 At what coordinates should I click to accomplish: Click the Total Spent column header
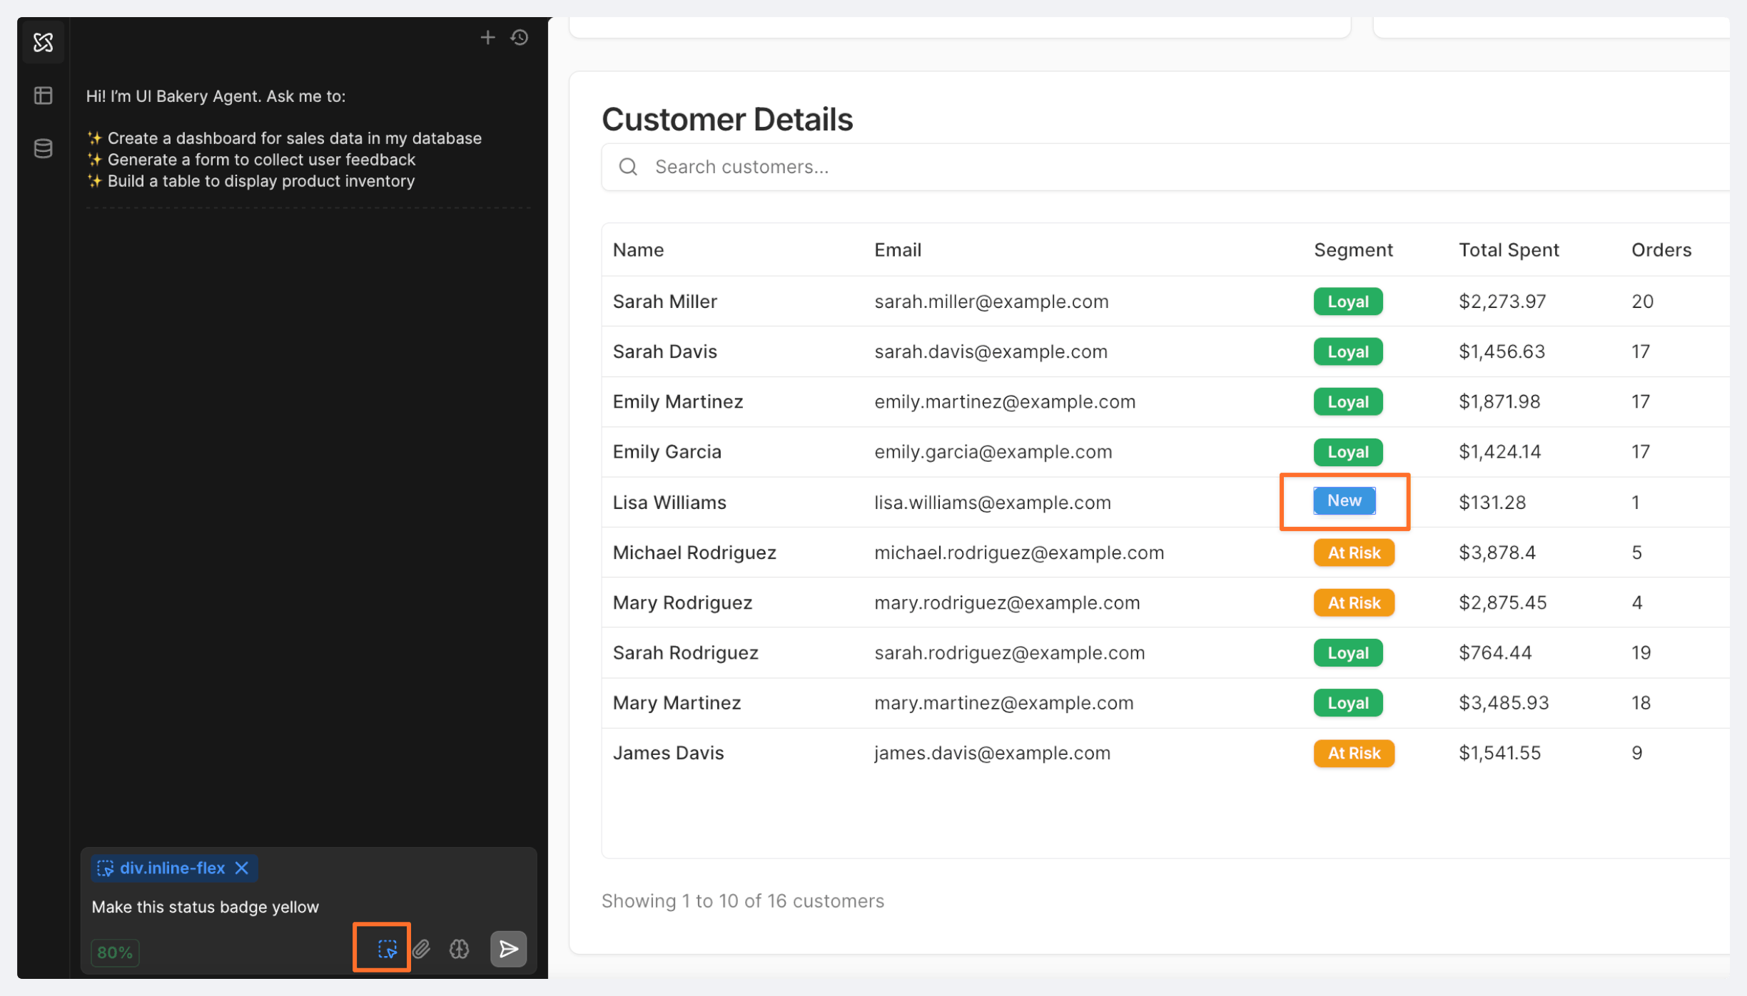(1508, 250)
